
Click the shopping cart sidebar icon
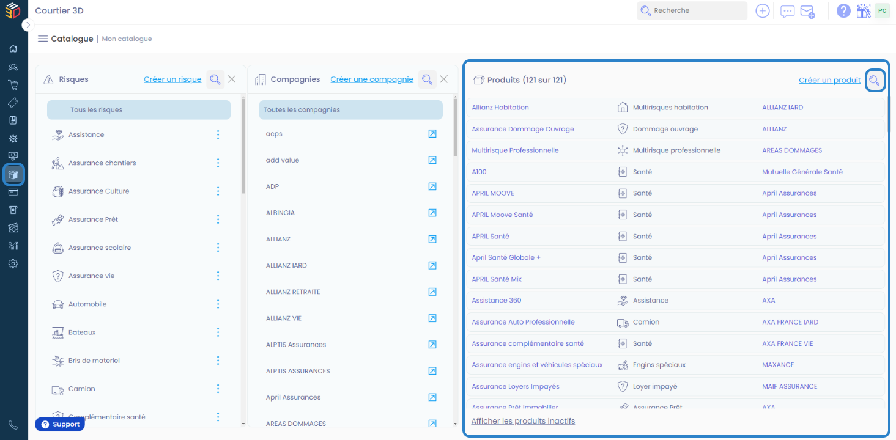pos(13,84)
